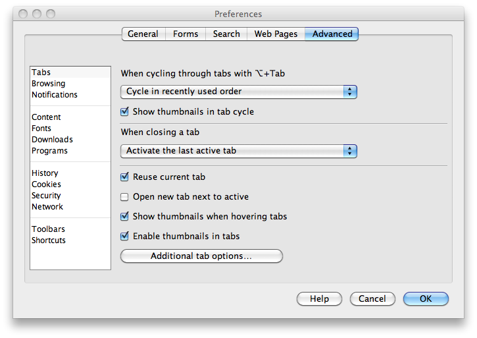Enable Open new tab next to active

(x=125, y=197)
